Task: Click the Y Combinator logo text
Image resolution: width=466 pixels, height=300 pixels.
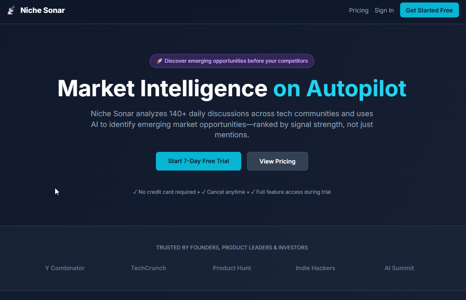Action: point(65,268)
